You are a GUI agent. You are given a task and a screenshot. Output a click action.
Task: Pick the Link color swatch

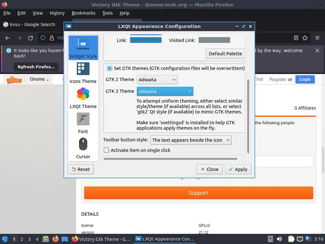[146, 40]
